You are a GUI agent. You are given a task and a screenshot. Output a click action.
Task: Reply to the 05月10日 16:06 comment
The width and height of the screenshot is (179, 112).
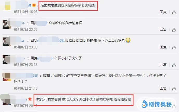(x=163, y=12)
